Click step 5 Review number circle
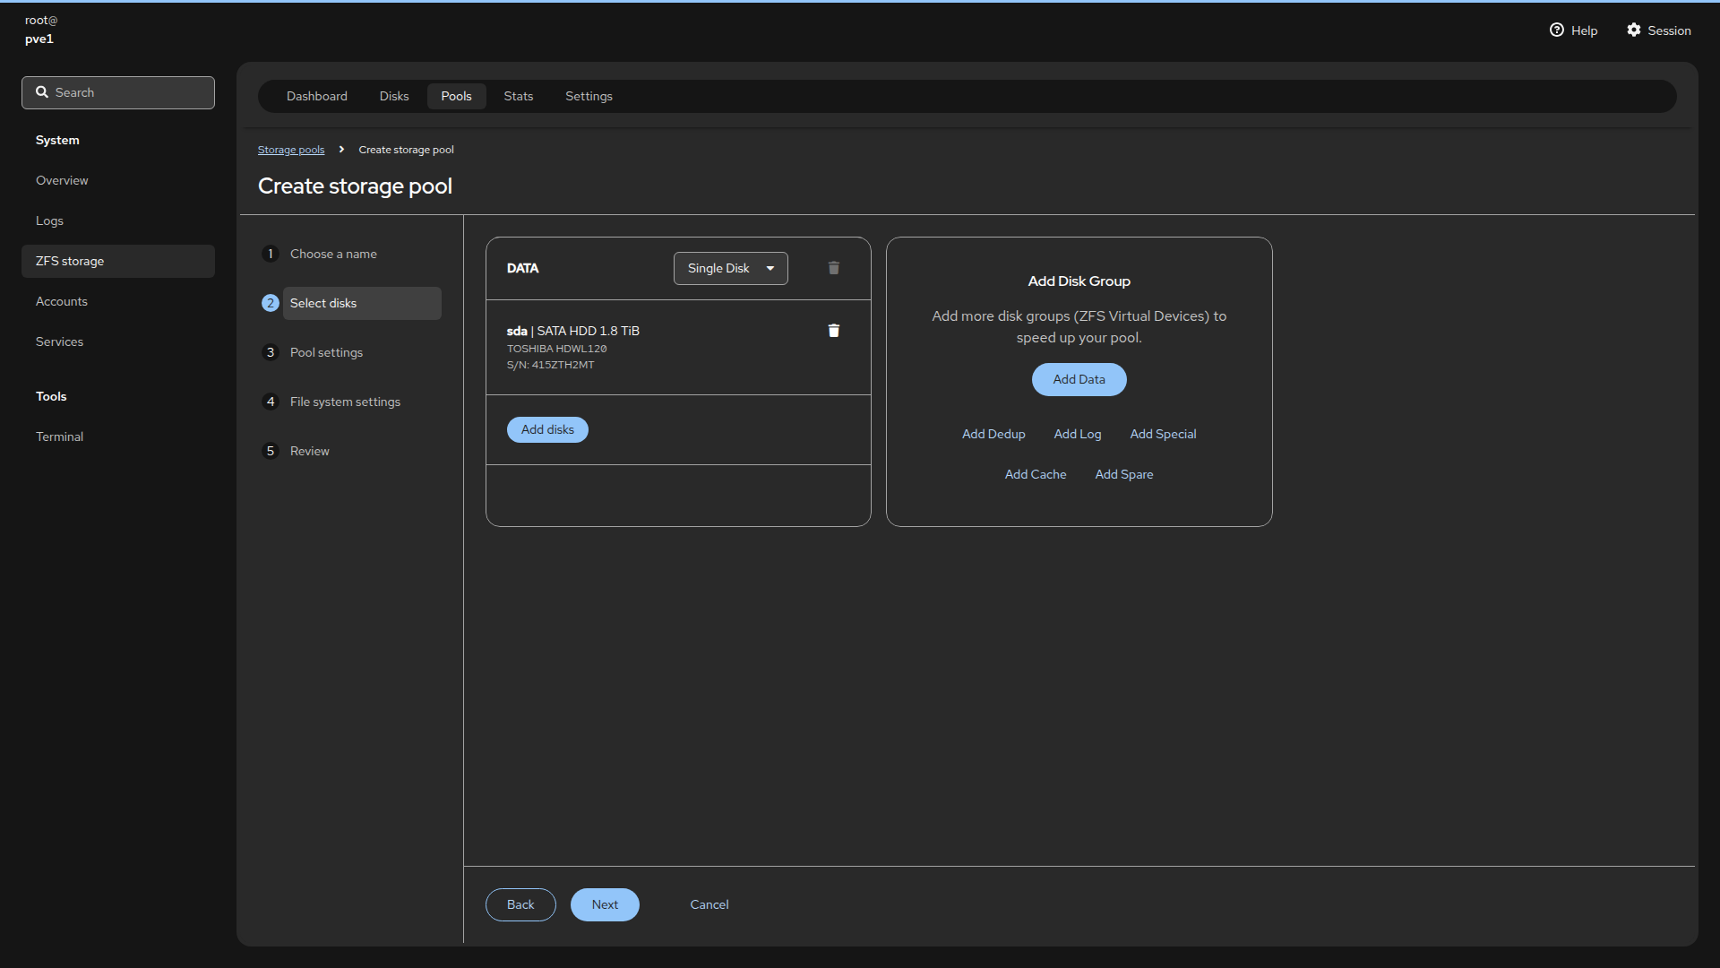The width and height of the screenshot is (1720, 968). 270,451
